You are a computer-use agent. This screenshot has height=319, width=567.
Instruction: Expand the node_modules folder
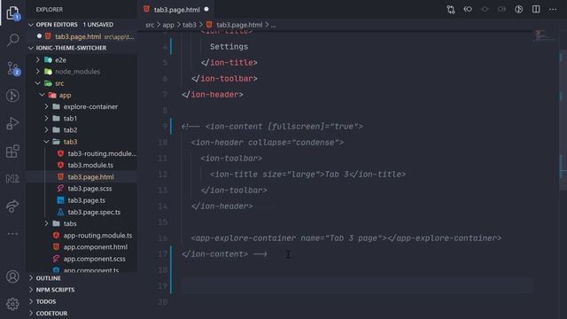pos(38,72)
